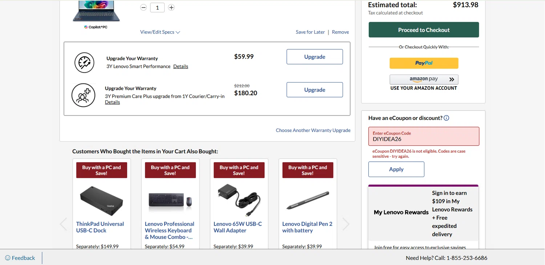The image size is (545, 265).
Task: Open Choose Another Warranty Upgrade link
Action: pos(313,130)
